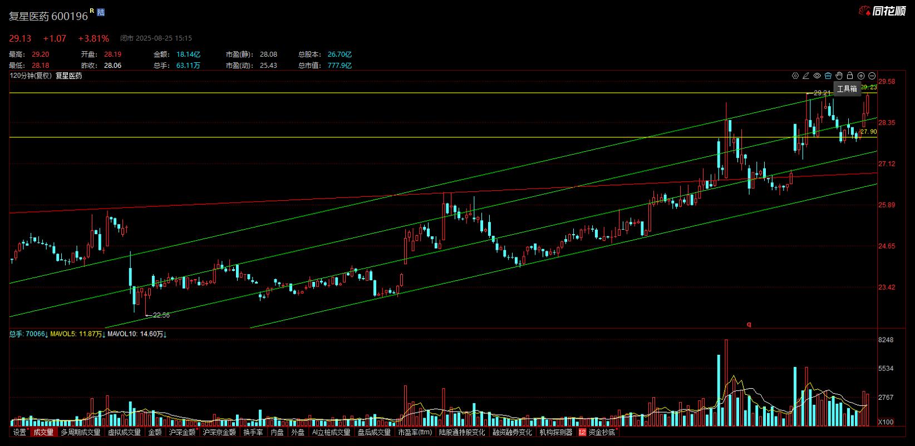The height and width of the screenshot is (446, 915).
Task: Click the L2 badge beside 资金抄底
Action: click(x=582, y=432)
